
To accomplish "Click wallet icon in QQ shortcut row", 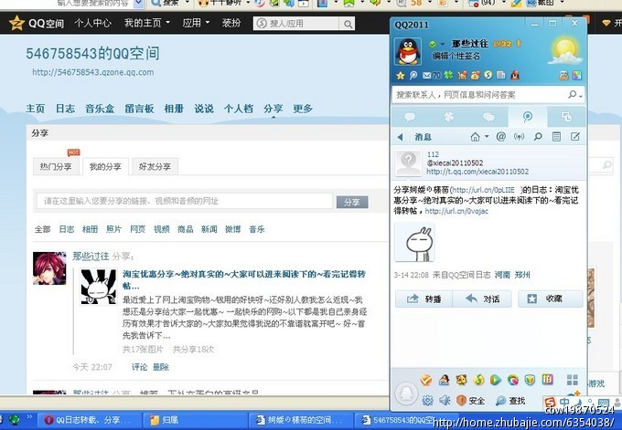I will (475, 75).
